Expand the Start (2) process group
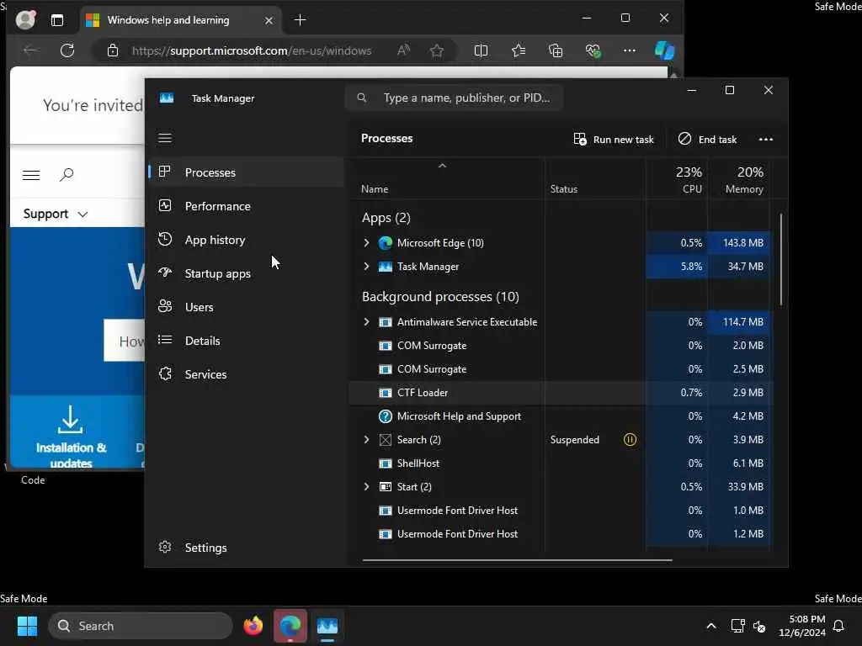The image size is (862, 646). coord(367,486)
